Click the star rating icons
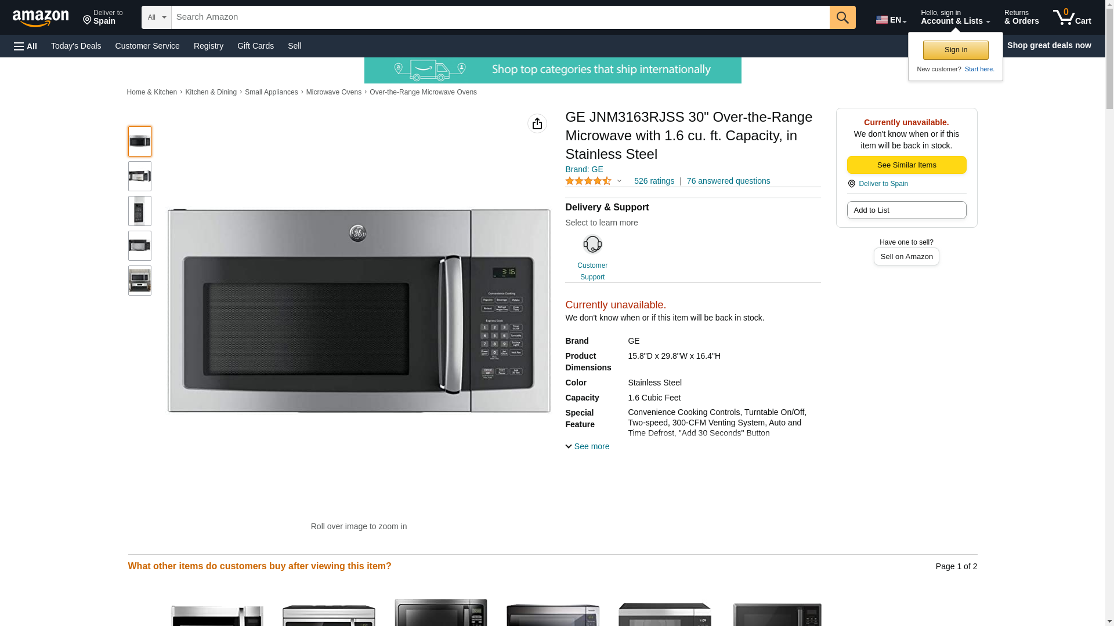Image resolution: width=1114 pixels, height=626 pixels. point(588,181)
